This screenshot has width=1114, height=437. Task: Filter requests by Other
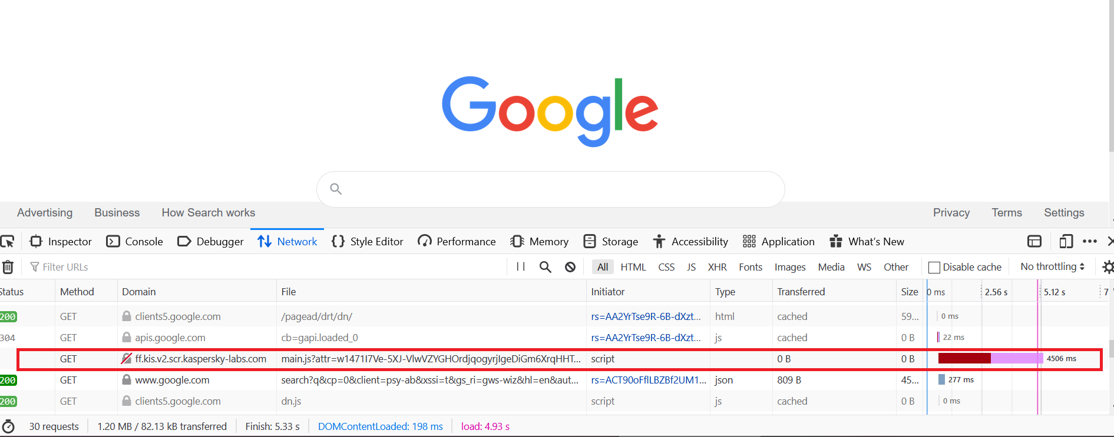[x=896, y=267]
